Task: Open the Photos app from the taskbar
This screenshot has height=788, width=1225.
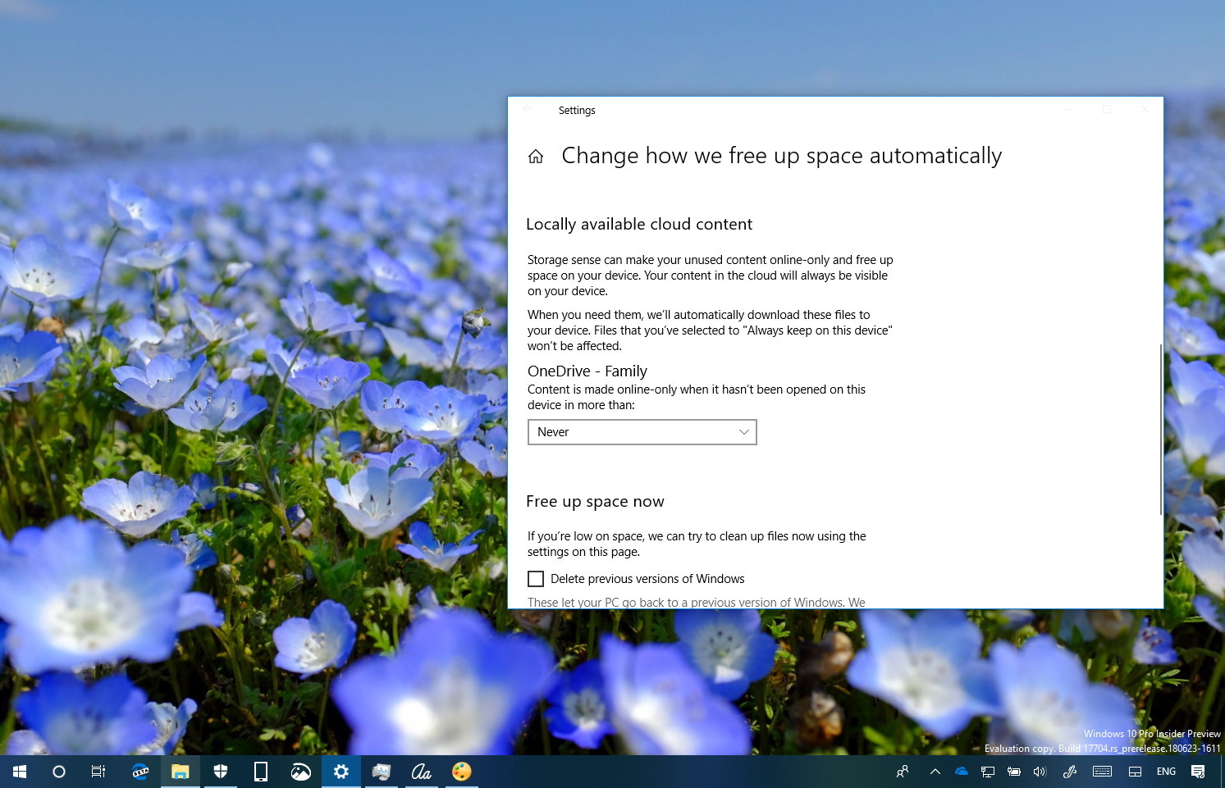Action: [x=300, y=771]
